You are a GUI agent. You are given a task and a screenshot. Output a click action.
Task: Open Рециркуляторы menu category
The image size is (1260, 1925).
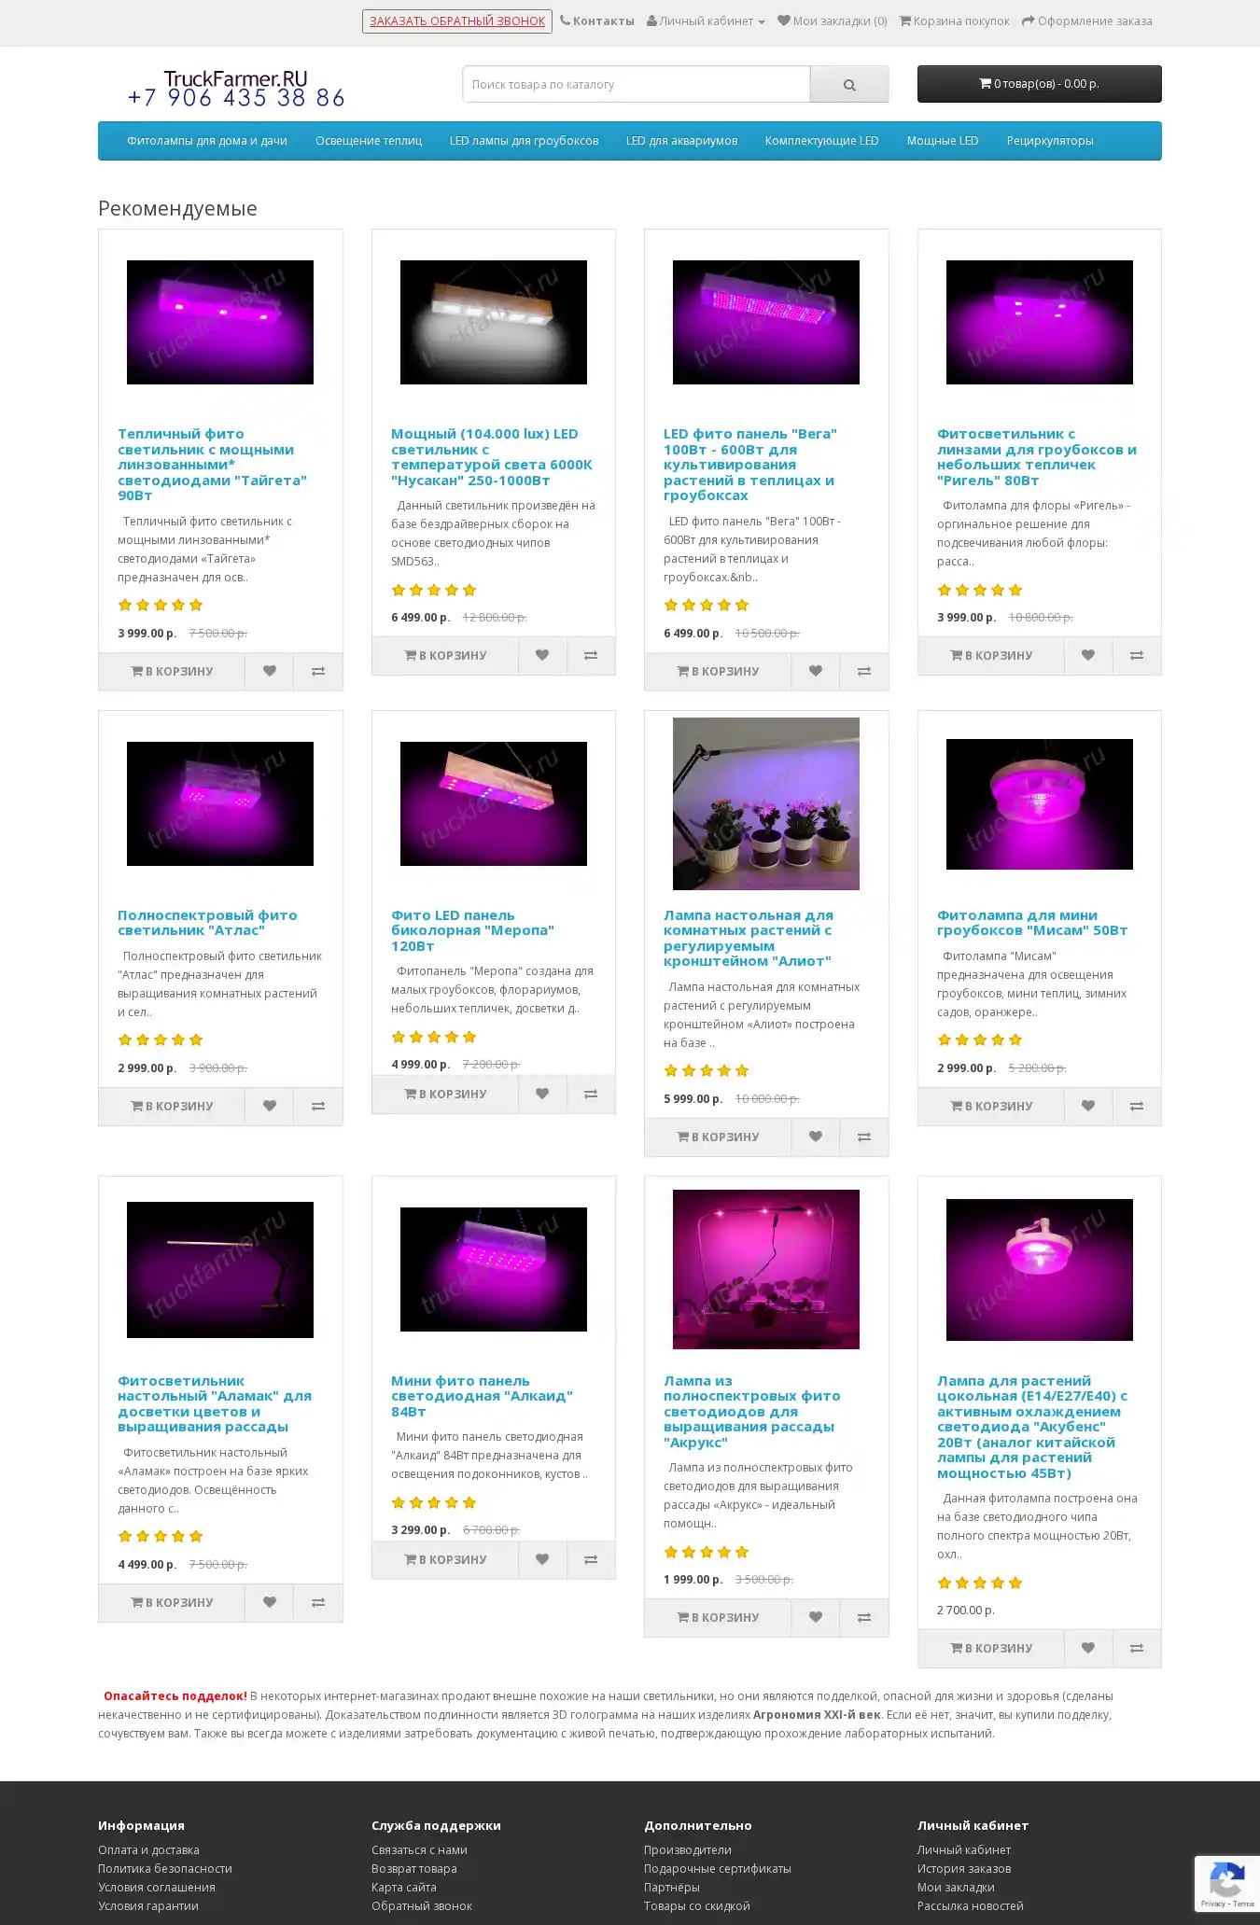coord(1050,141)
